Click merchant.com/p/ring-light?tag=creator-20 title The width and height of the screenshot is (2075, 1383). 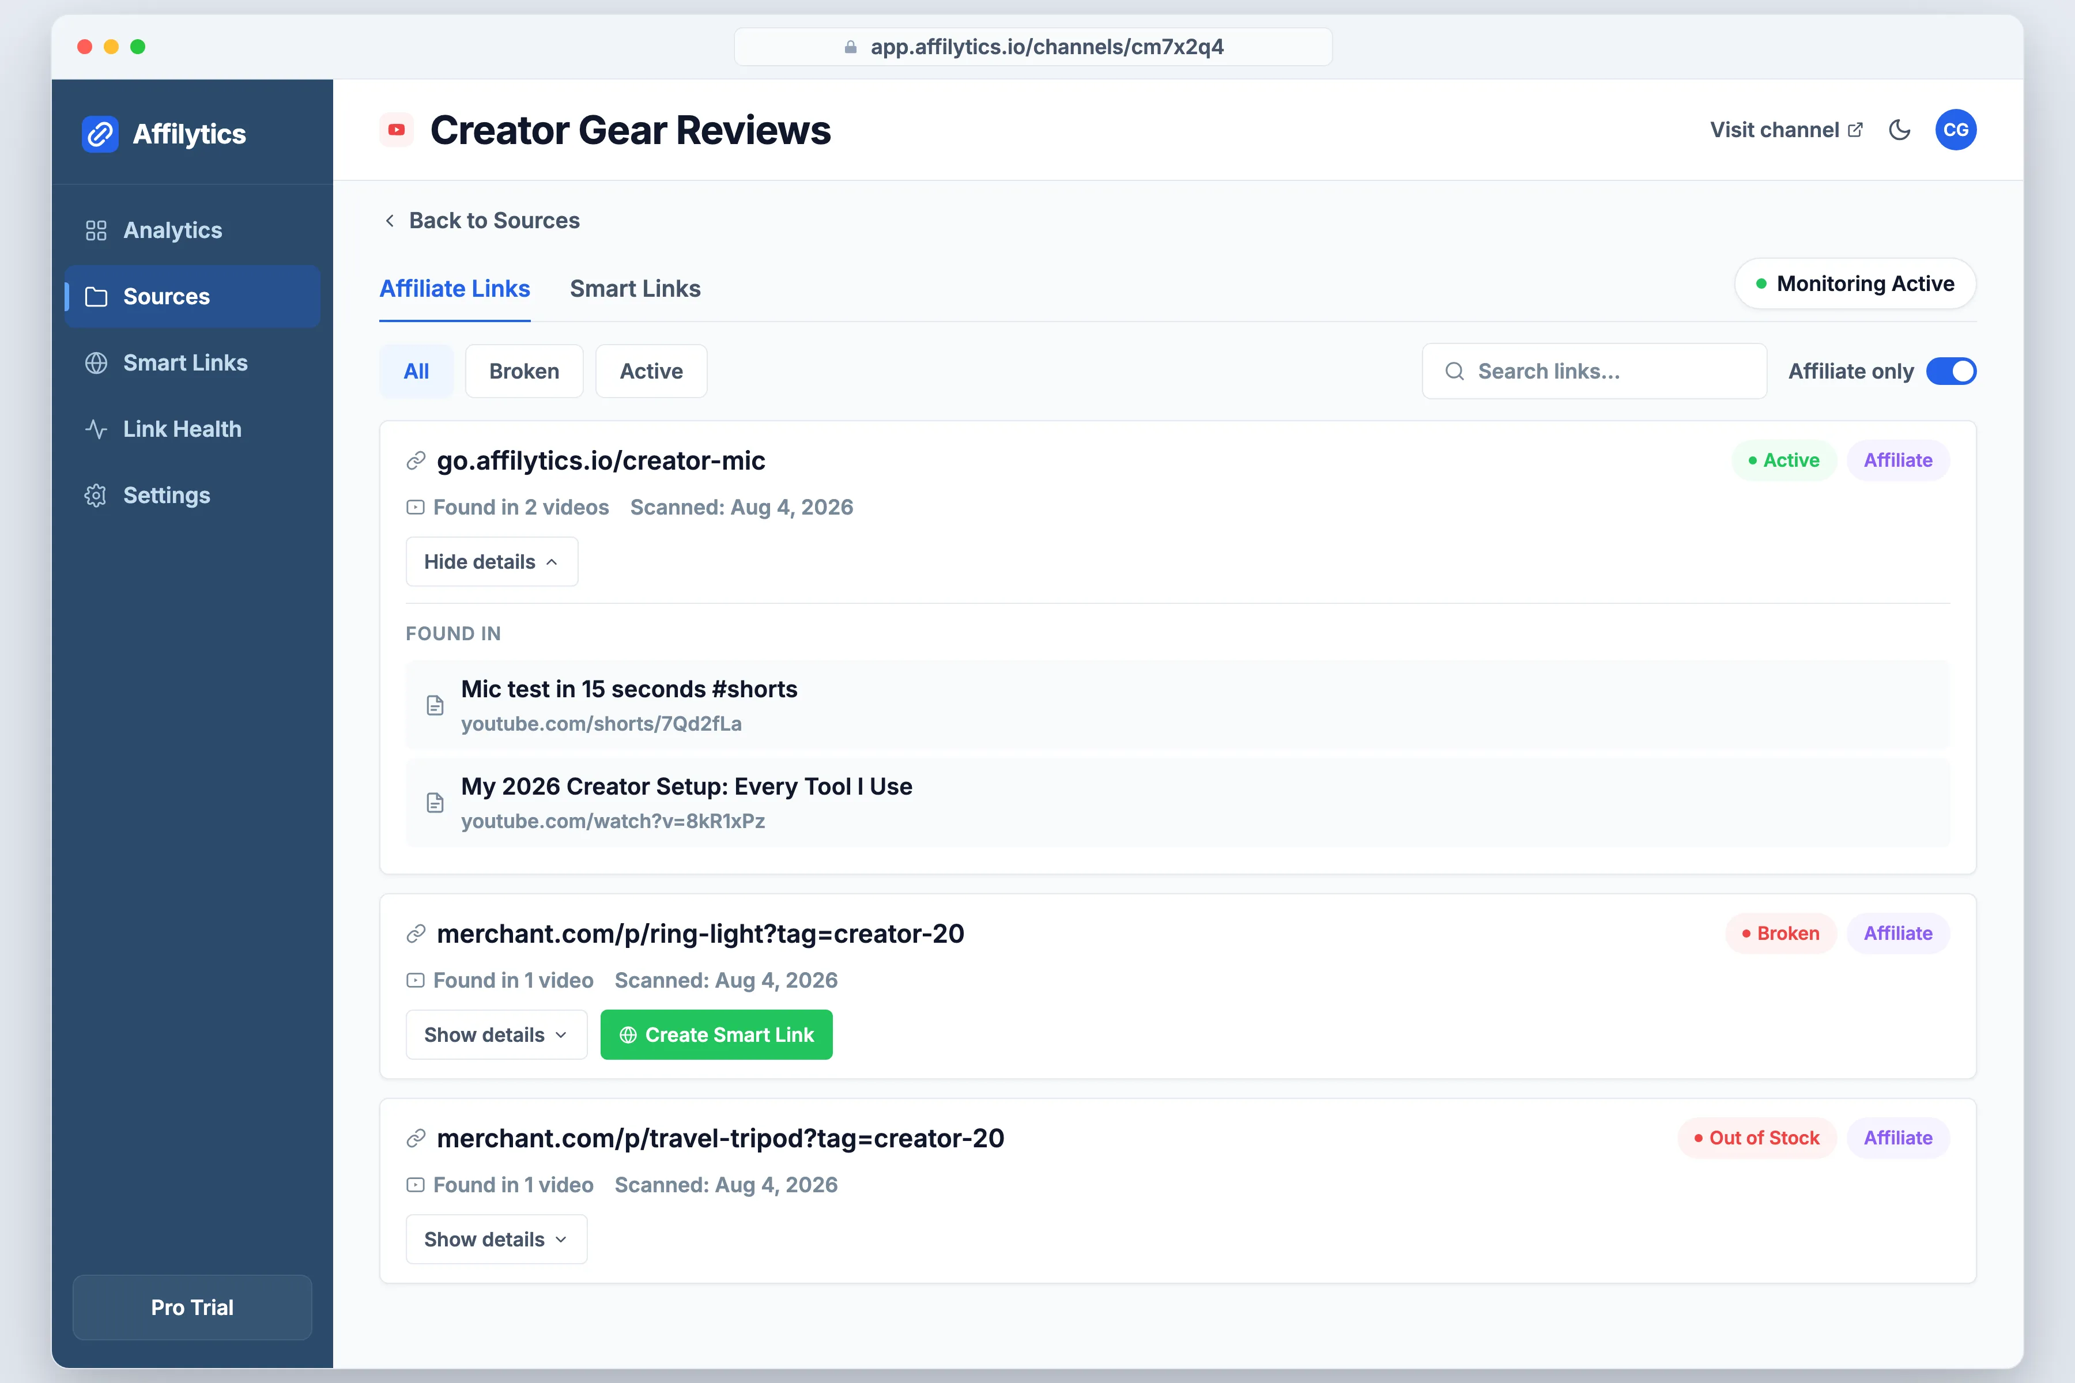pyautogui.click(x=700, y=933)
